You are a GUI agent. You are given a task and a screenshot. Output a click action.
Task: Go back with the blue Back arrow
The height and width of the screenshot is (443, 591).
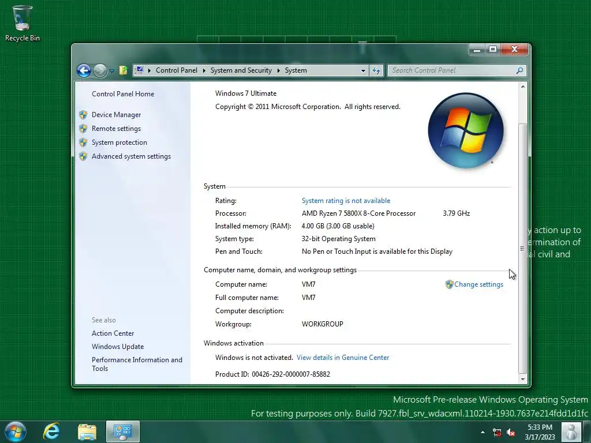click(x=84, y=70)
